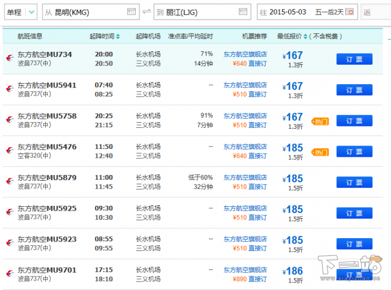The width and height of the screenshot is (391, 290).
Task: Select flight name 东方航空MU5925
Action: pos(47,209)
